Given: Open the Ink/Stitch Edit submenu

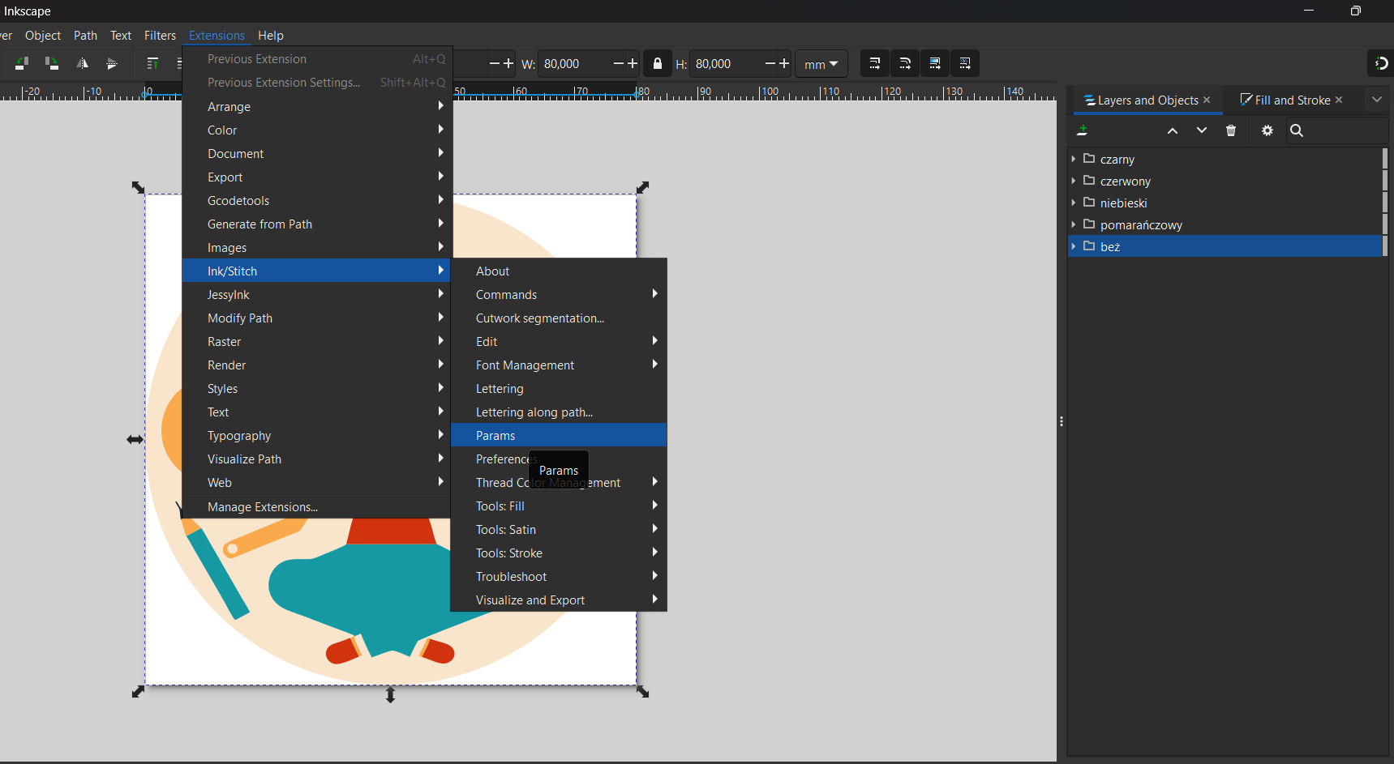Looking at the screenshot, I should [x=559, y=341].
